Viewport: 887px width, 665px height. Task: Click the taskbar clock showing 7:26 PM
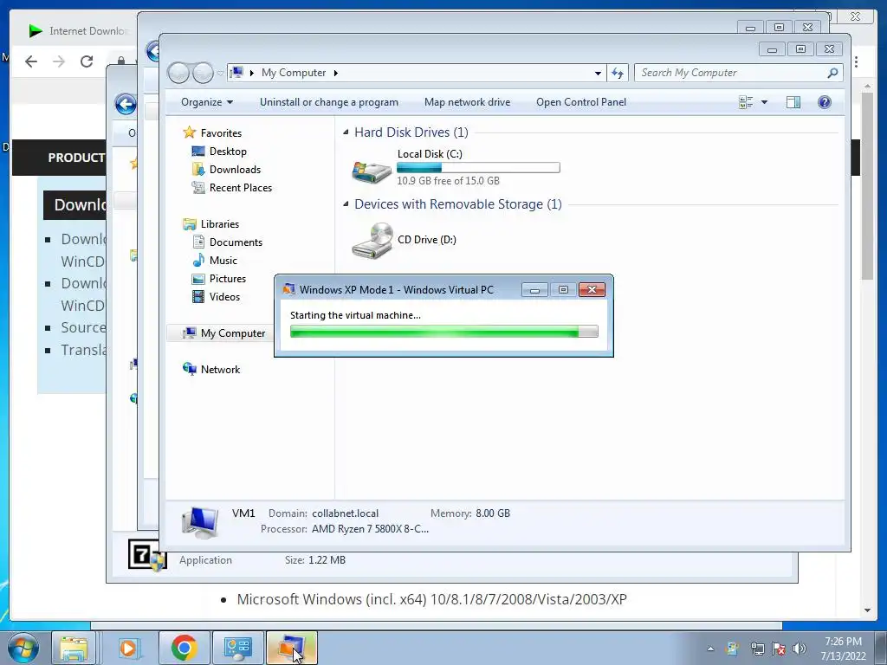(x=843, y=649)
